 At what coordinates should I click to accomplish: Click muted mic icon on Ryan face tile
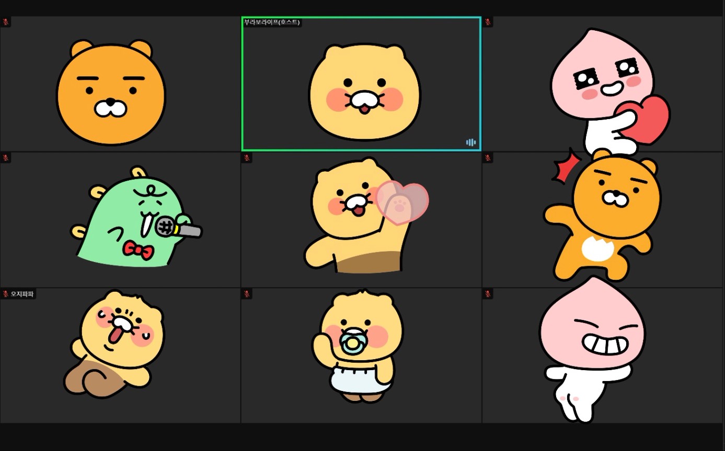6,22
